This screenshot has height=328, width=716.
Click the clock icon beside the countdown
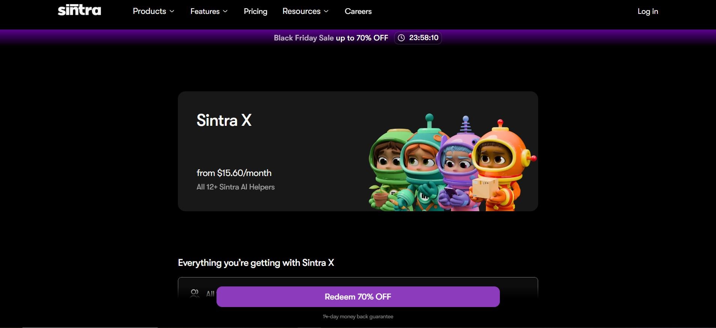tap(401, 38)
